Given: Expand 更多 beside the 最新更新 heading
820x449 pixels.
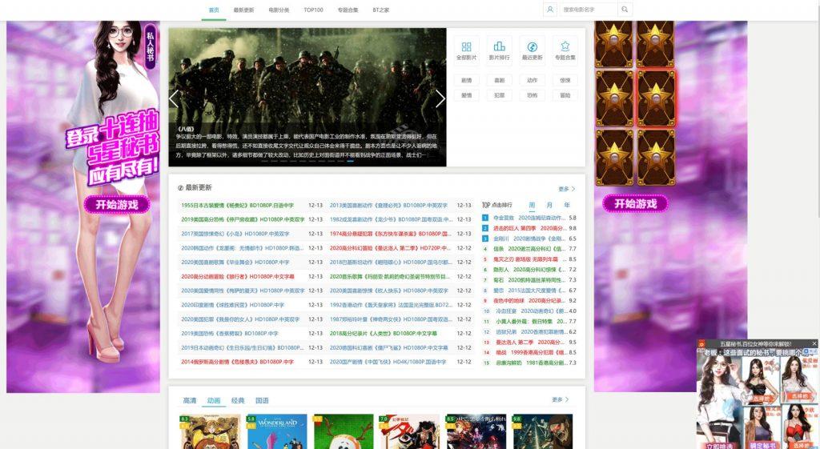Looking at the screenshot, I should (566, 189).
